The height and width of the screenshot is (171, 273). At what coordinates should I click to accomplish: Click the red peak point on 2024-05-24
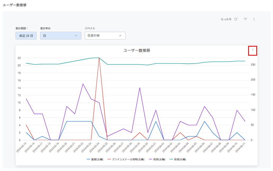click(x=99, y=58)
